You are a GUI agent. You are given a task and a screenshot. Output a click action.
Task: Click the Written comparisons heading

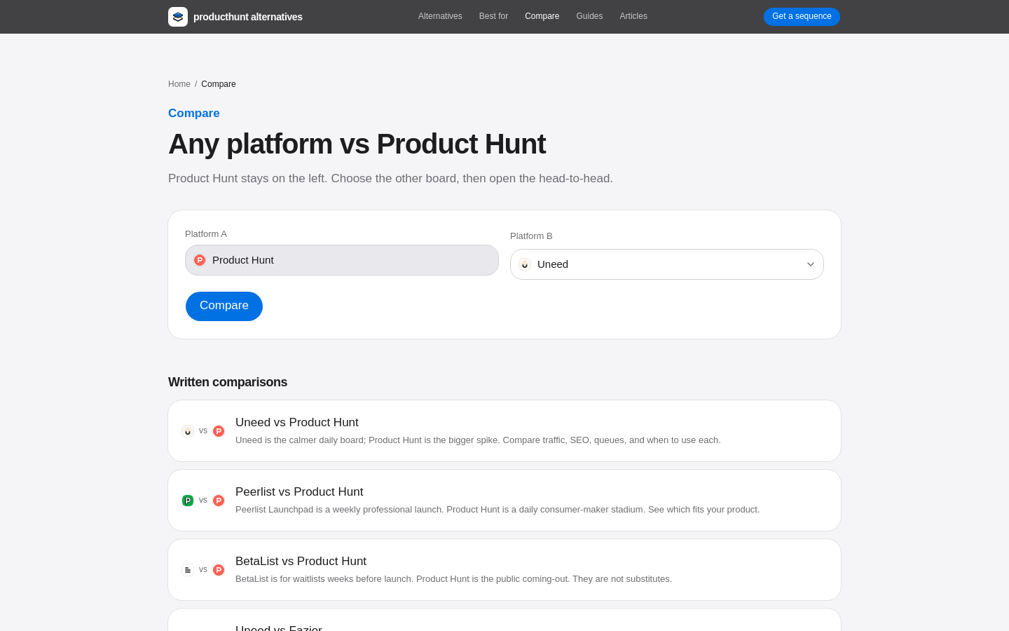(x=228, y=382)
